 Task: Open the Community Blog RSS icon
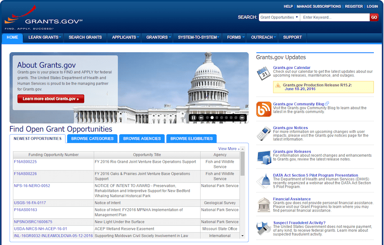(x=264, y=109)
